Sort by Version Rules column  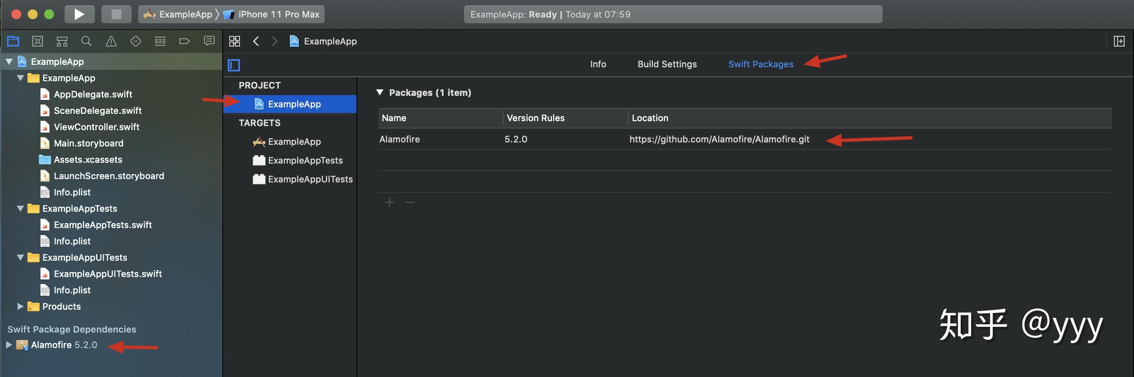click(x=565, y=118)
